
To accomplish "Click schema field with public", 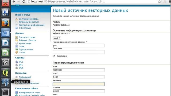I will coord(79,91).
